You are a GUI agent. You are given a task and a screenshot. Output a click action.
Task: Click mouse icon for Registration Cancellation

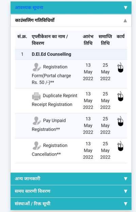(x=120, y=146)
